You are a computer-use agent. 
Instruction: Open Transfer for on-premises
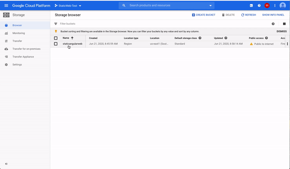coord(25,49)
